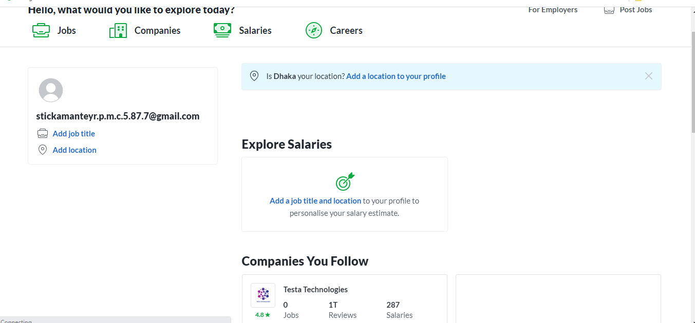Click the location pin beside Add location

(43, 150)
